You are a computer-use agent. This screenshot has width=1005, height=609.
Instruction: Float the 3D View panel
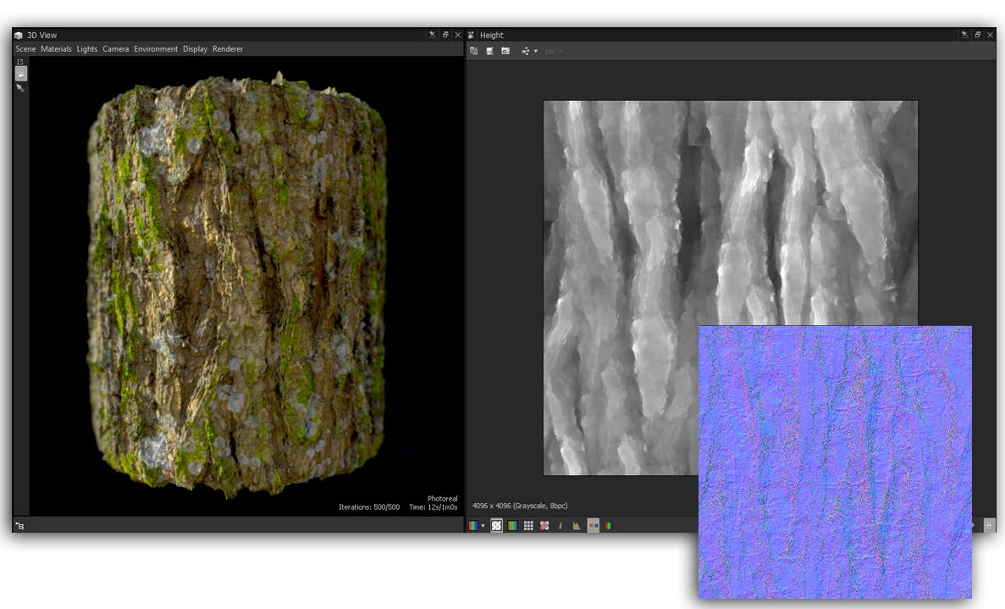click(x=445, y=35)
